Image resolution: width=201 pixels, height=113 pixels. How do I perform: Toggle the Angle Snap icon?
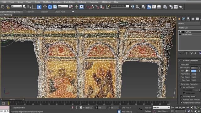point(92,7)
